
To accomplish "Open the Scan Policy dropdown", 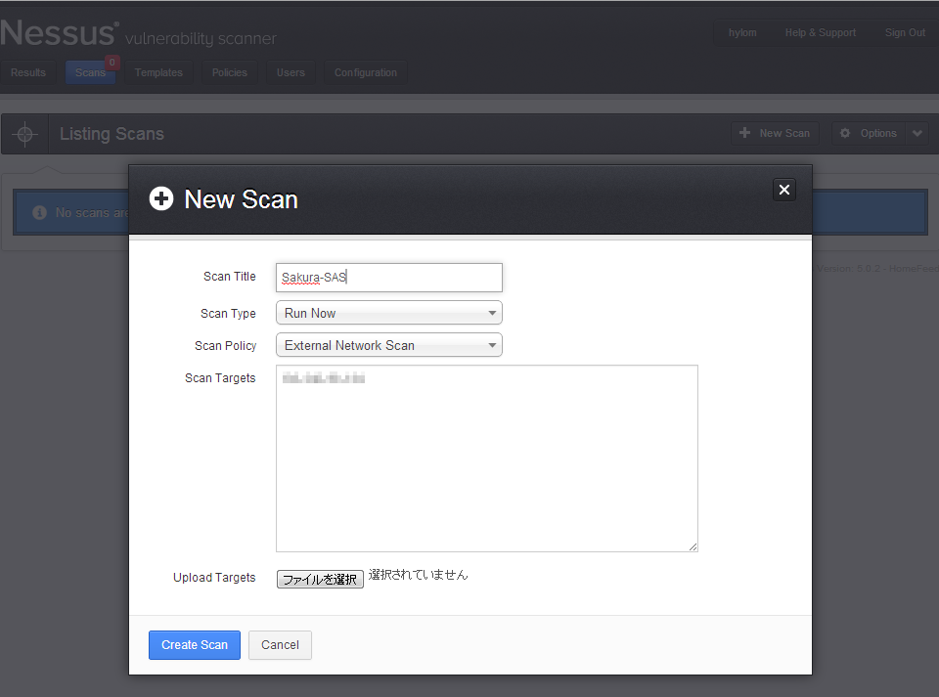I will (x=388, y=345).
